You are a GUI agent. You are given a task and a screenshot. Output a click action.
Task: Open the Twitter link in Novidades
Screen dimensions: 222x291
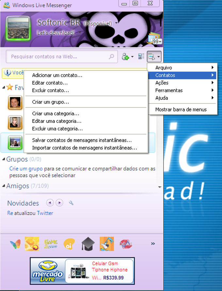pos(45,213)
